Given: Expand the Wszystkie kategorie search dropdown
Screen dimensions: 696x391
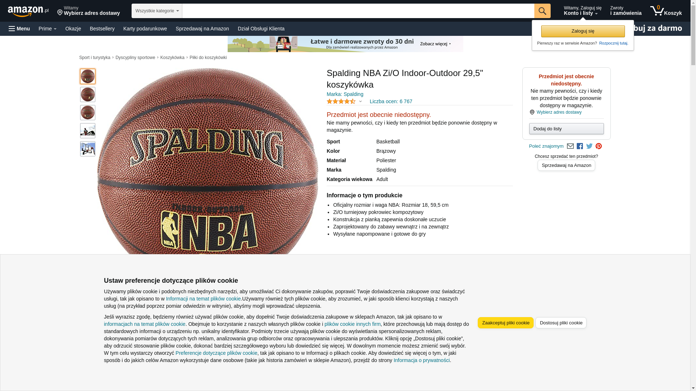Looking at the screenshot, I should tap(157, 11).
